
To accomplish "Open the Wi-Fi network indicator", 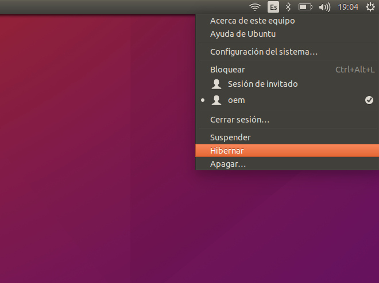I will tap(255, 7).
